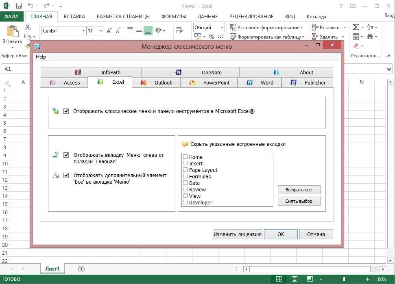This screenshot has width=395, height=284.
Task: Click the Find binoculars icon
Action: (x=370, y=37)
